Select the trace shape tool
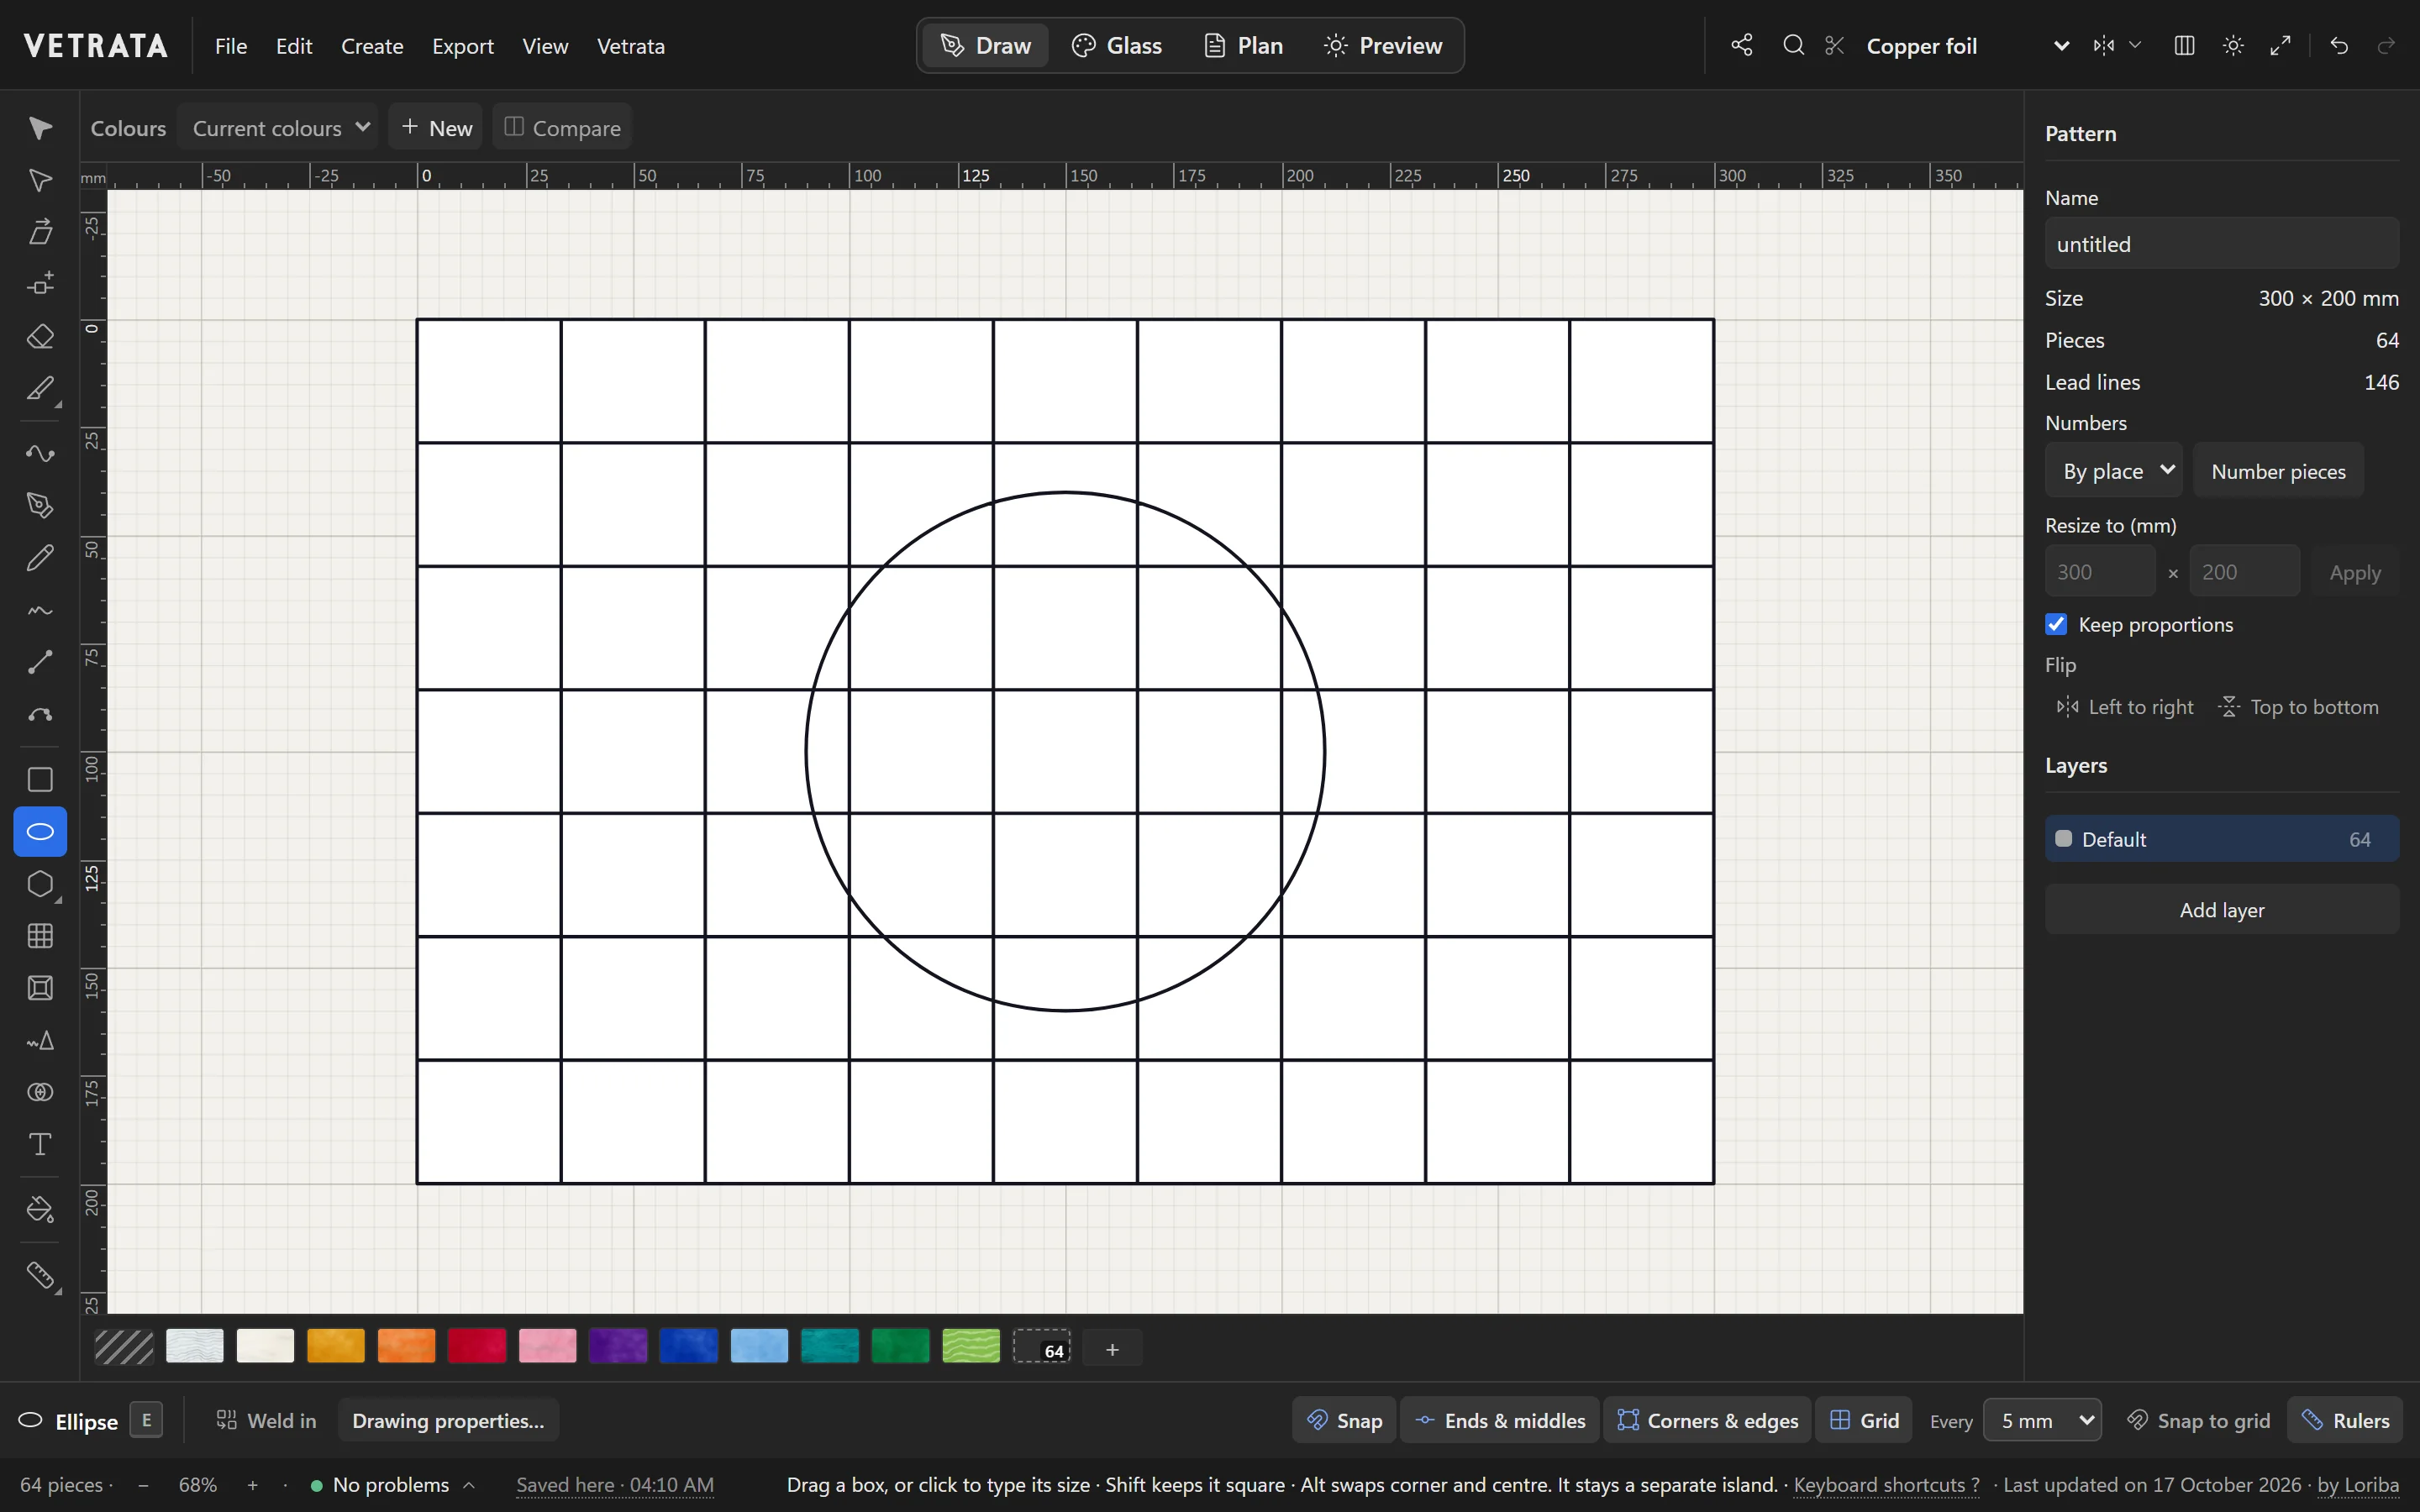This screenshot has width=2420, height=1512. (40, 1040)
